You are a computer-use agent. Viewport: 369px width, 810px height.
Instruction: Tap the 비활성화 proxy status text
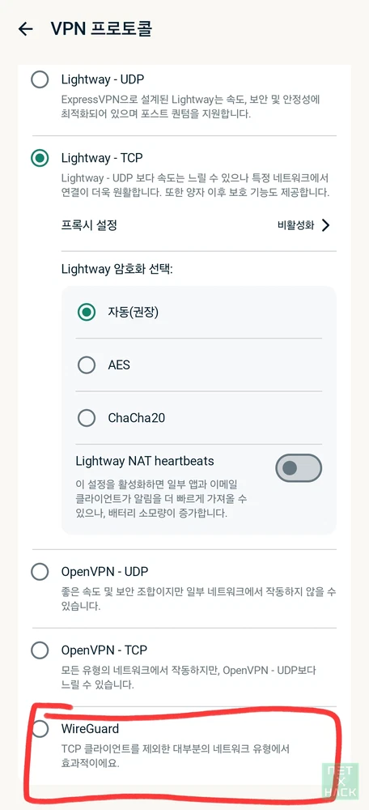click(x=295, y=225)
